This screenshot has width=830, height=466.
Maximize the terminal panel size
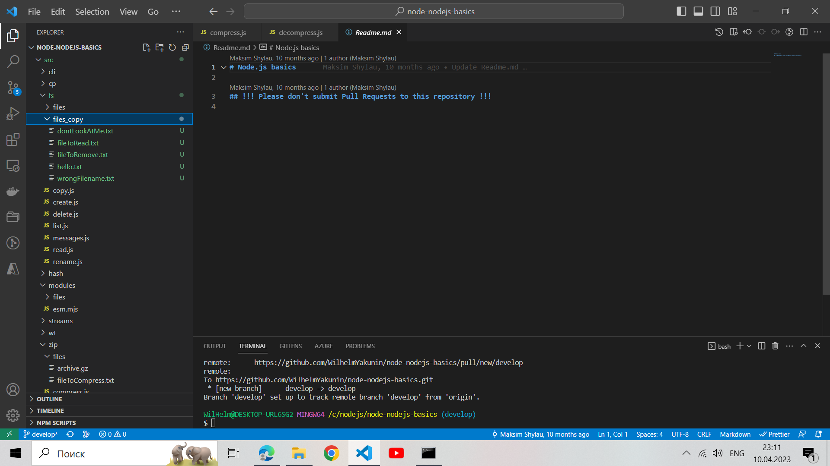click(x=803, y=346)
